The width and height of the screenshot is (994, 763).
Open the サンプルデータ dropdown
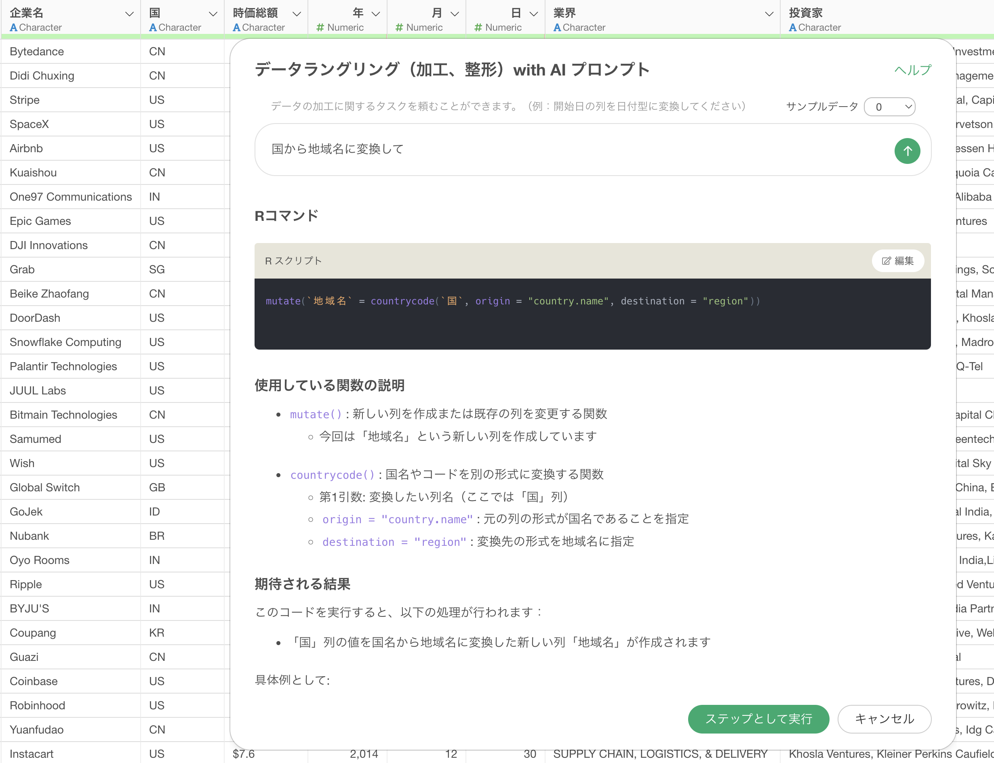(x=889, y=107)
